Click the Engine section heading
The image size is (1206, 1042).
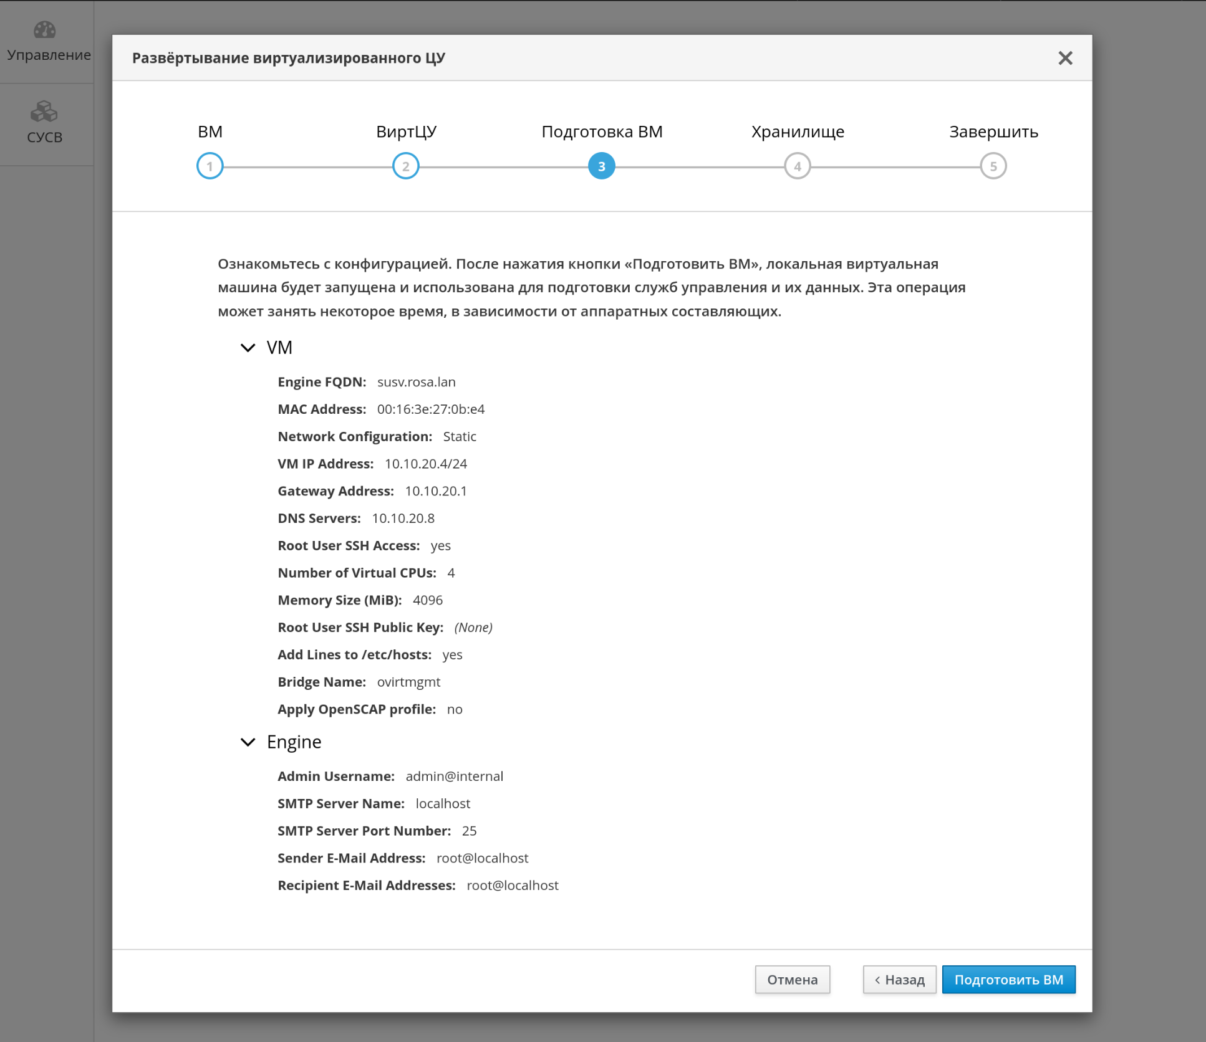[x=294, y=742]
